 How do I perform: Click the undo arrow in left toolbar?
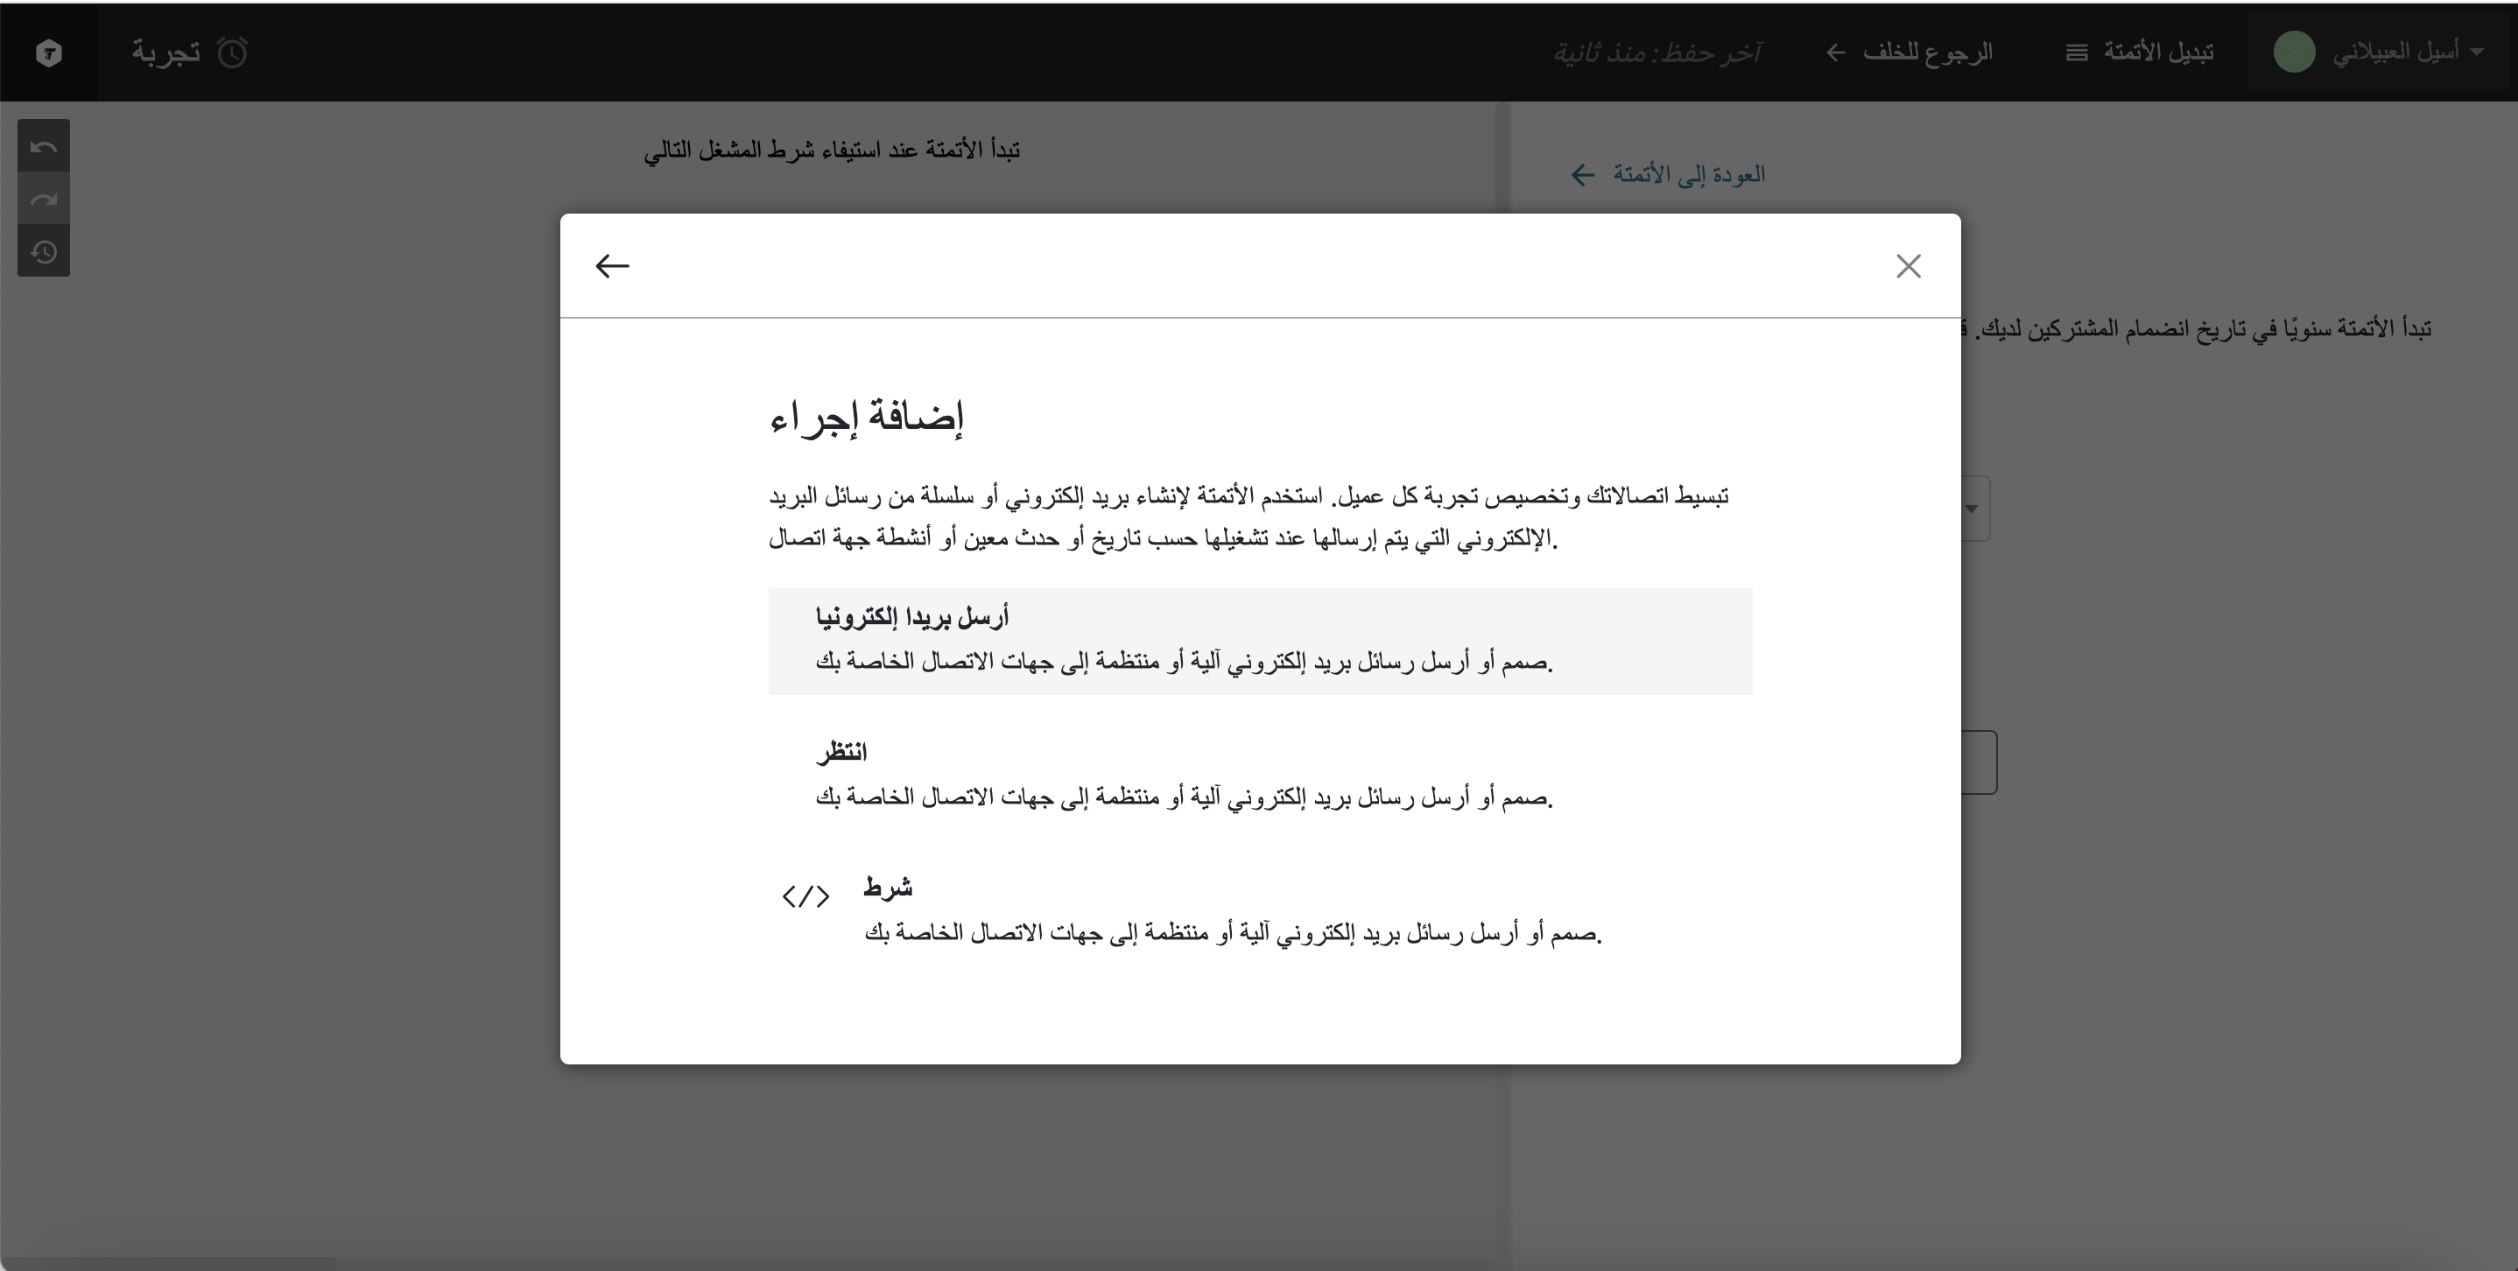43,146
